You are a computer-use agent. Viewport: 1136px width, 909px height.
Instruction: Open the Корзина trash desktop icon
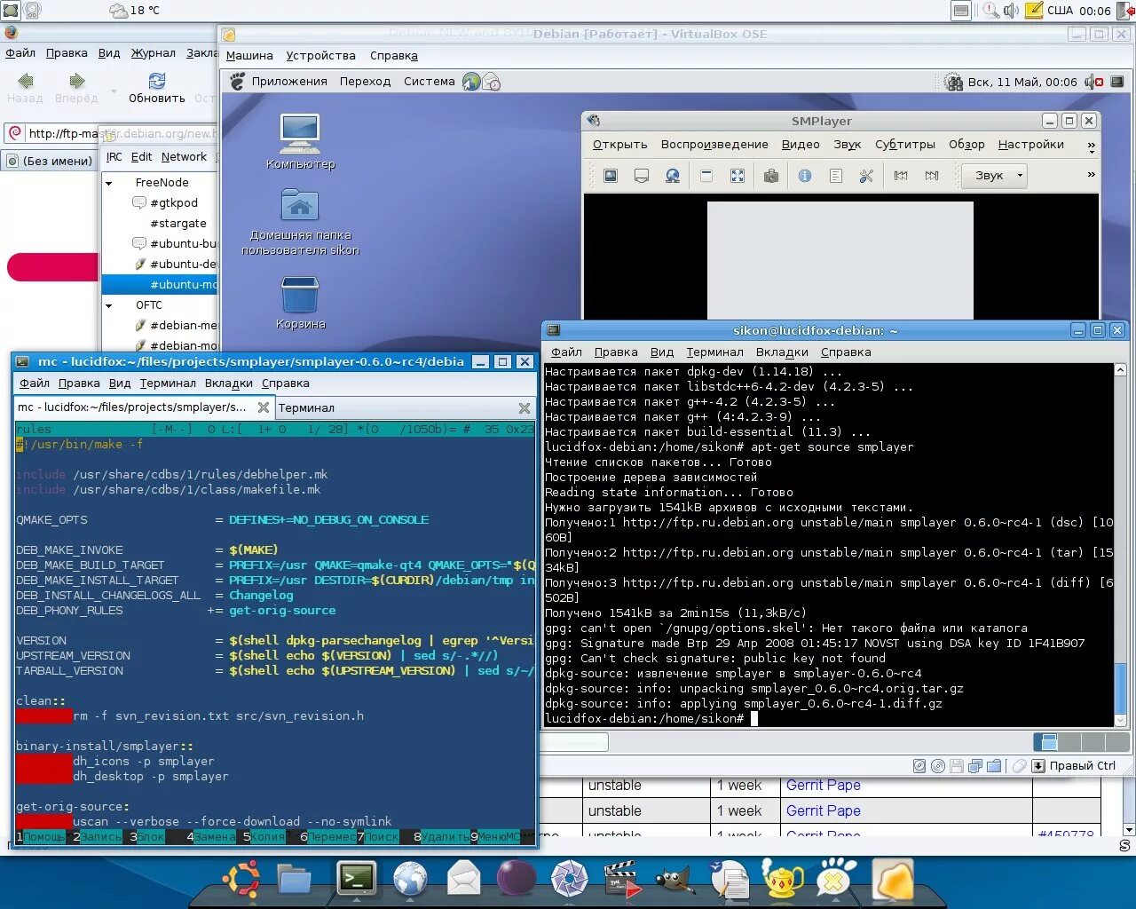pos(300,302)
